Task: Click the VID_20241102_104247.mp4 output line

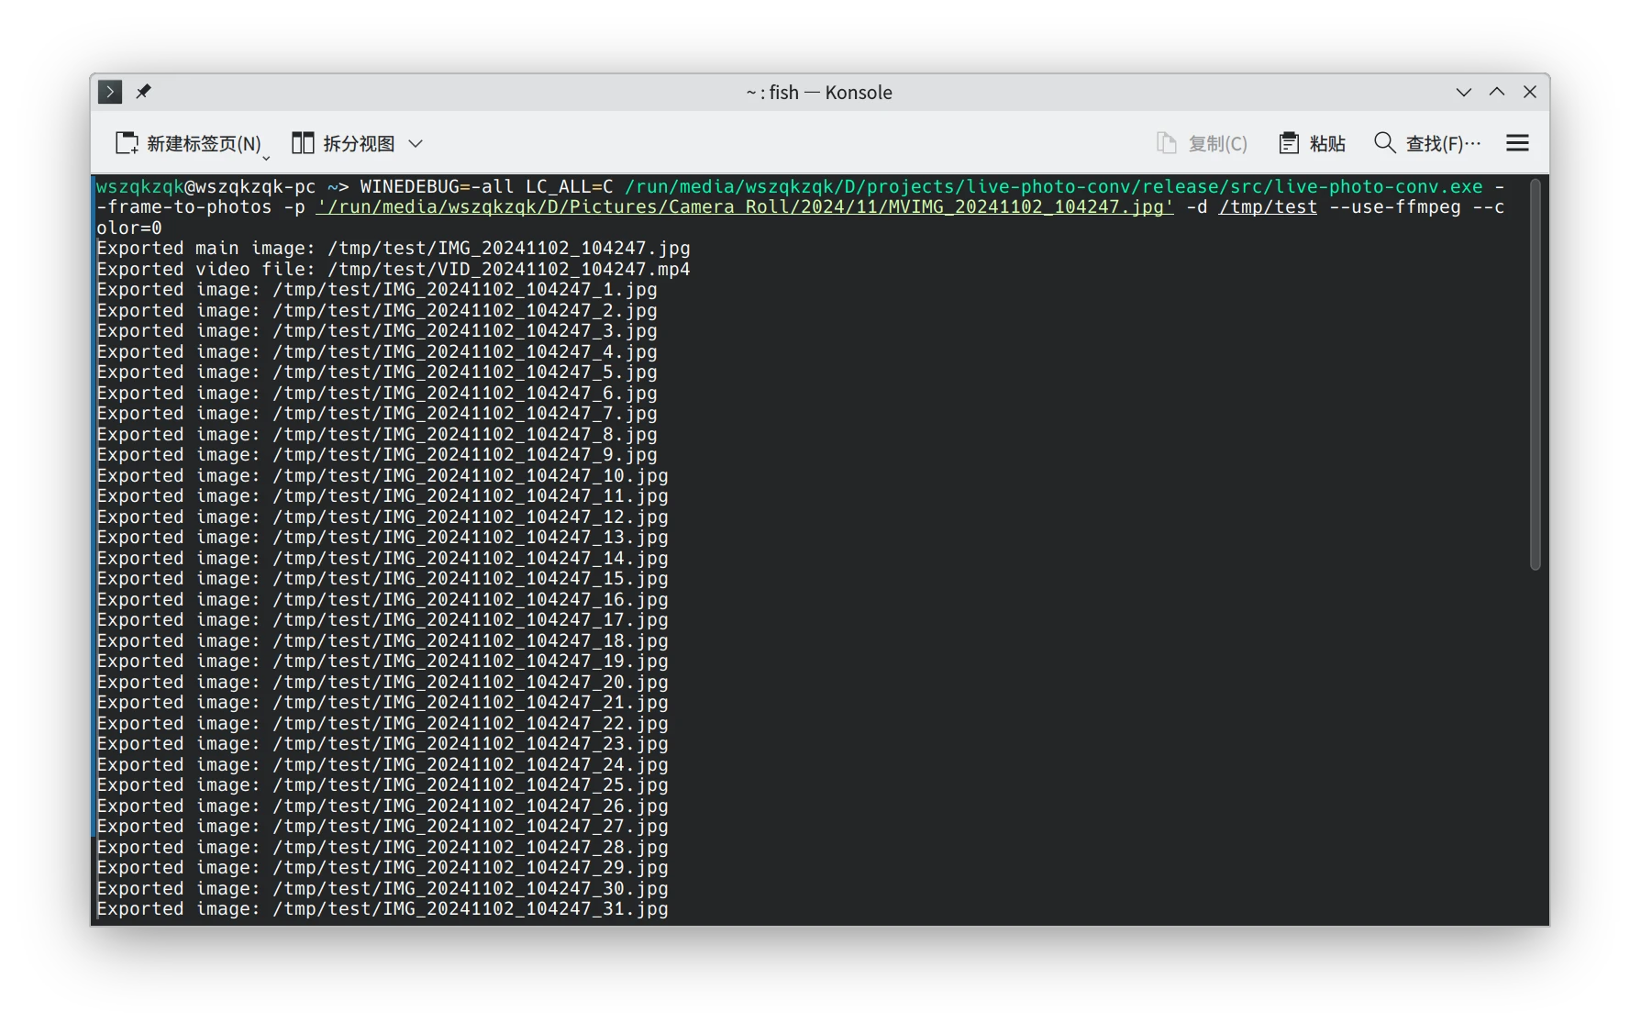Action: (394, 270)
